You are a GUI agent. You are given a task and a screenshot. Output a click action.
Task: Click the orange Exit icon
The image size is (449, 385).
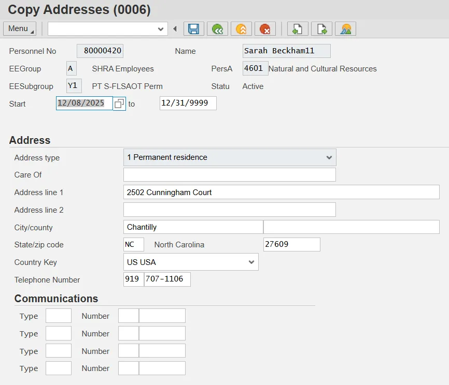pos(241,29)
